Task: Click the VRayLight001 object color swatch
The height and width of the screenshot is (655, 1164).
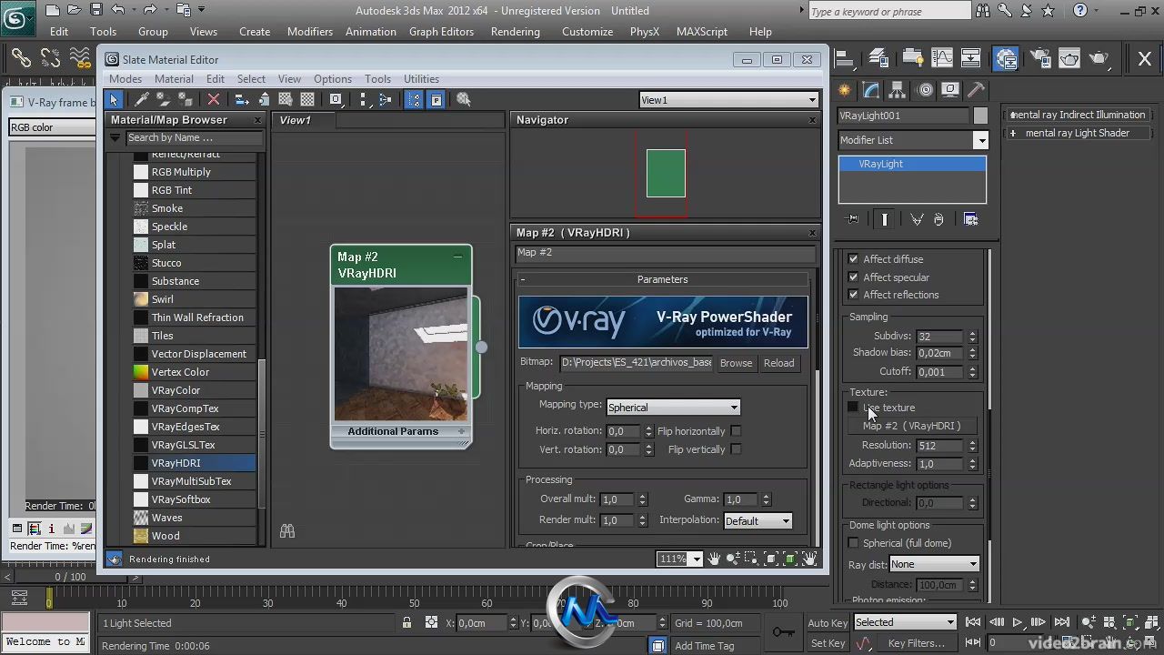Action: coord(979,116)
